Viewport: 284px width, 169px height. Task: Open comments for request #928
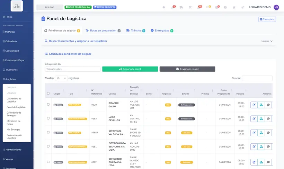[x=268, y=105]
